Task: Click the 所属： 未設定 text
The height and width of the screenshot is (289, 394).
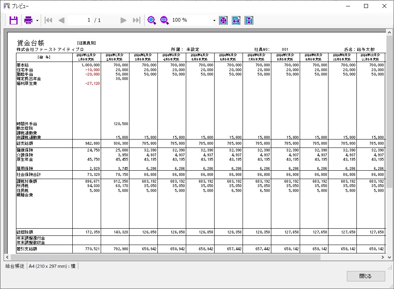Action: pyautogui.click(x=185, y=50)
